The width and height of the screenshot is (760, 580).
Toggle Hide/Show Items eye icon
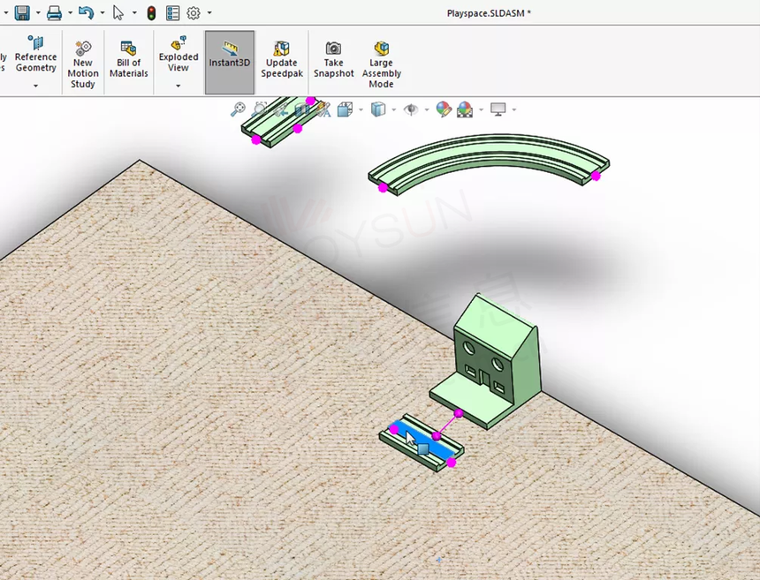[411, 109]
